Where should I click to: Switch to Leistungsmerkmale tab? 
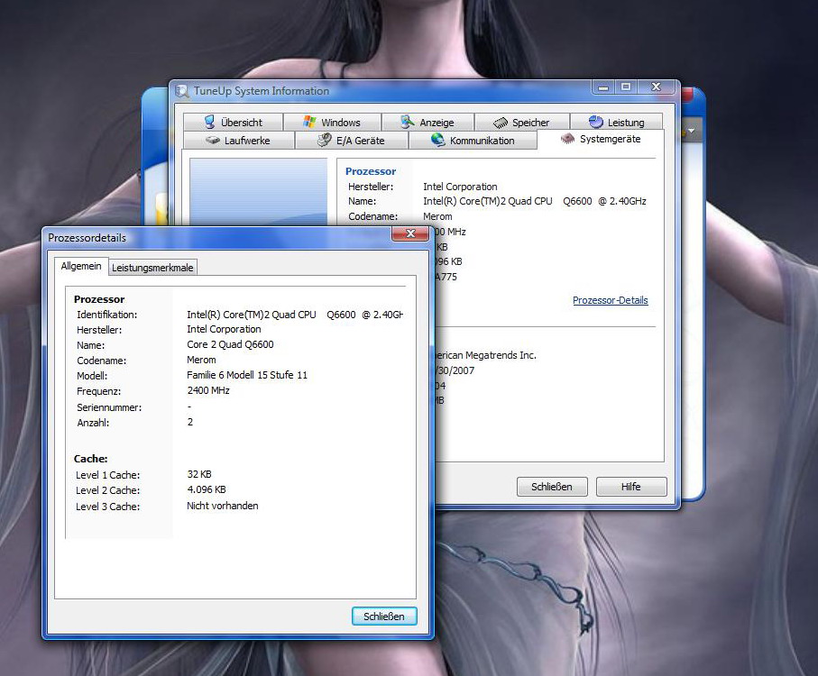152,268
